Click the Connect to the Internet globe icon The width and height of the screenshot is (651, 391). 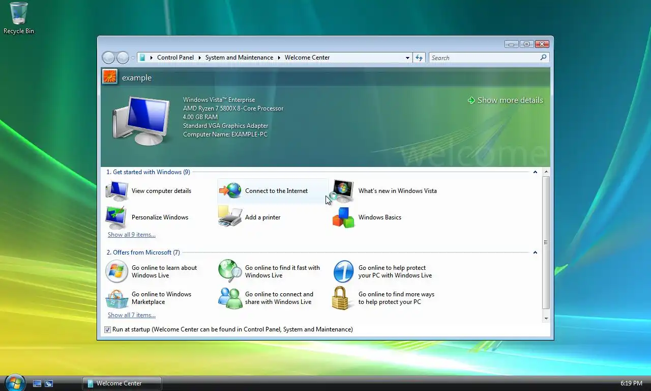point(230,191)
